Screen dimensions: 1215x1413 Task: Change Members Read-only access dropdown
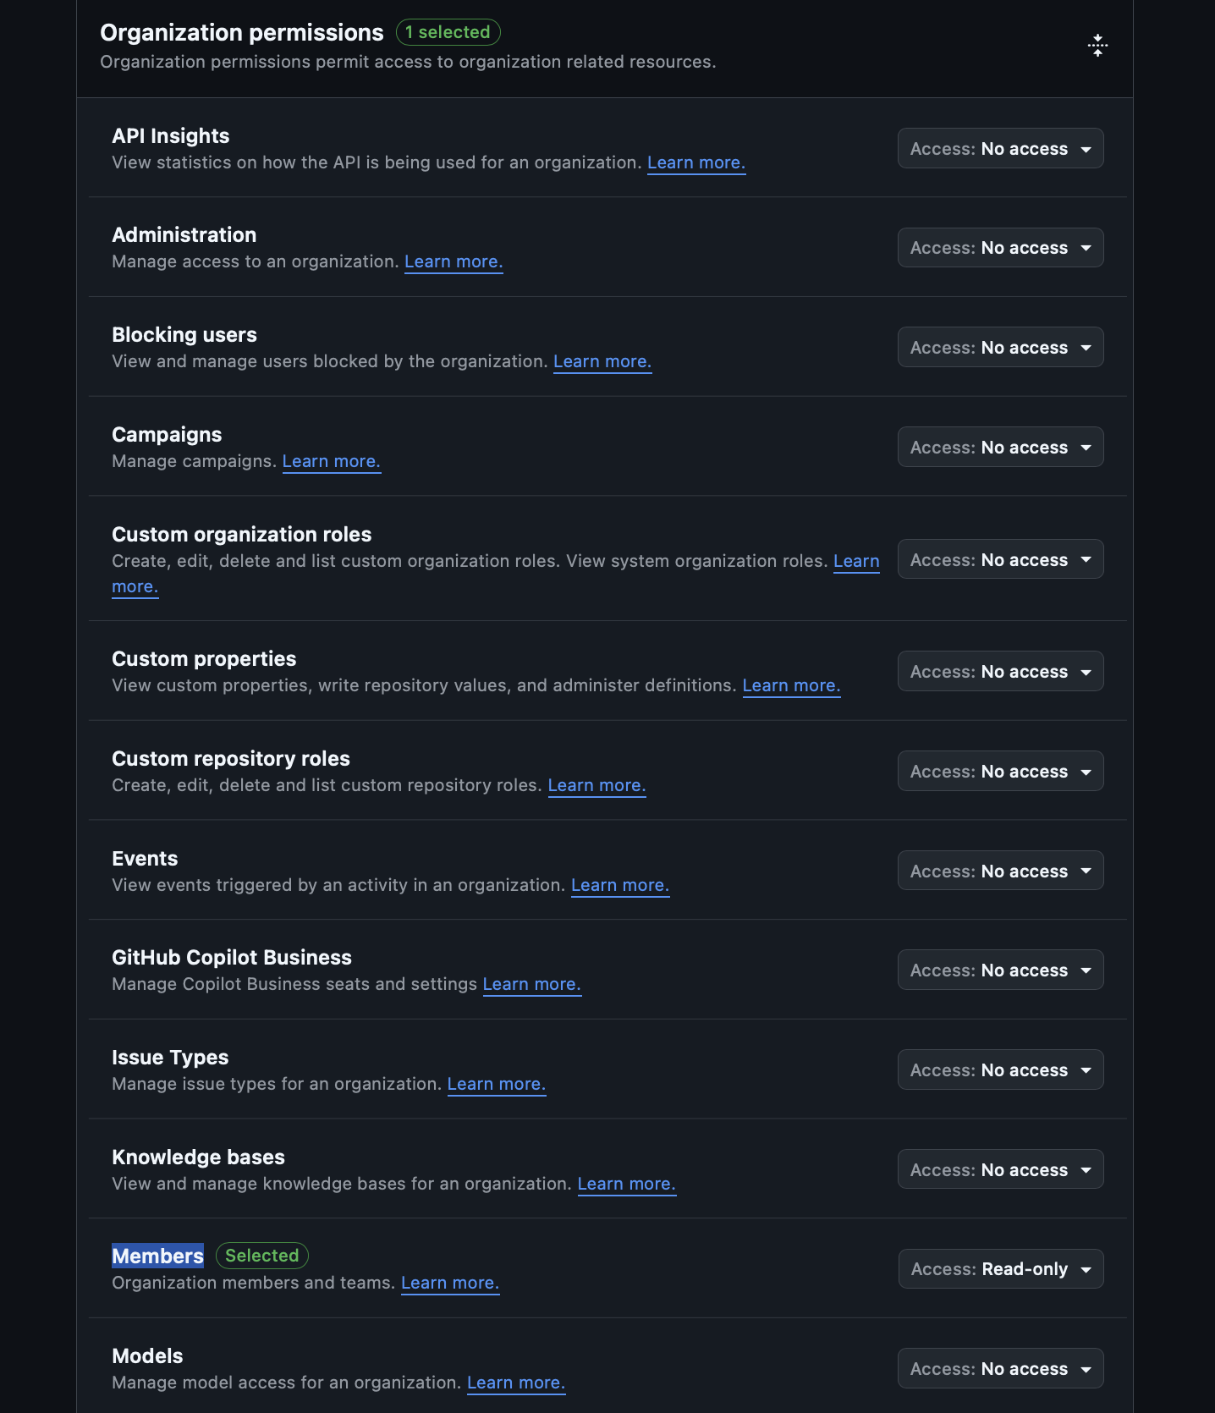pyautogui.click(x=1001, y=1269)
